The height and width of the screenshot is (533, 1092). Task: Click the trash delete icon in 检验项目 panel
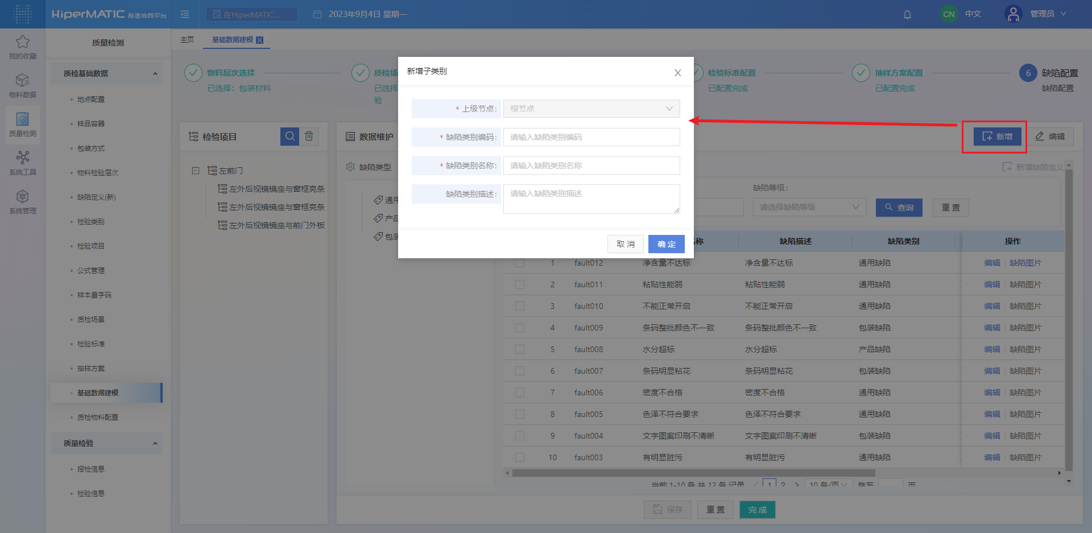(309, 136)
